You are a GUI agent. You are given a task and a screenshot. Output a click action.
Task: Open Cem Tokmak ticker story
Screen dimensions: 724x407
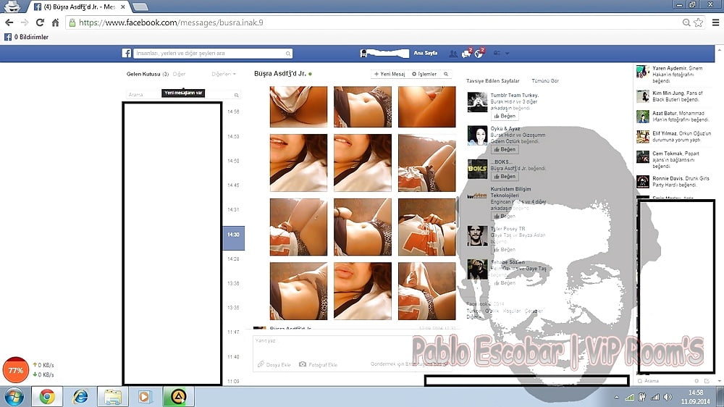click(x=673, y=159)
